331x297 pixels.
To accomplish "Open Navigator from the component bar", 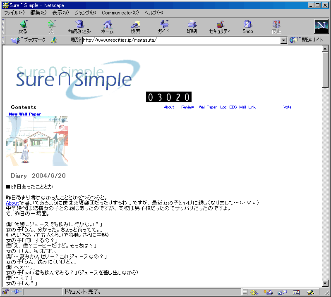I will click(254, 292).
